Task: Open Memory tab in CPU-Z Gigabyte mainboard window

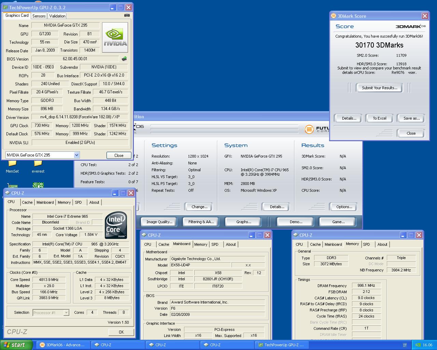Action: 201,244
